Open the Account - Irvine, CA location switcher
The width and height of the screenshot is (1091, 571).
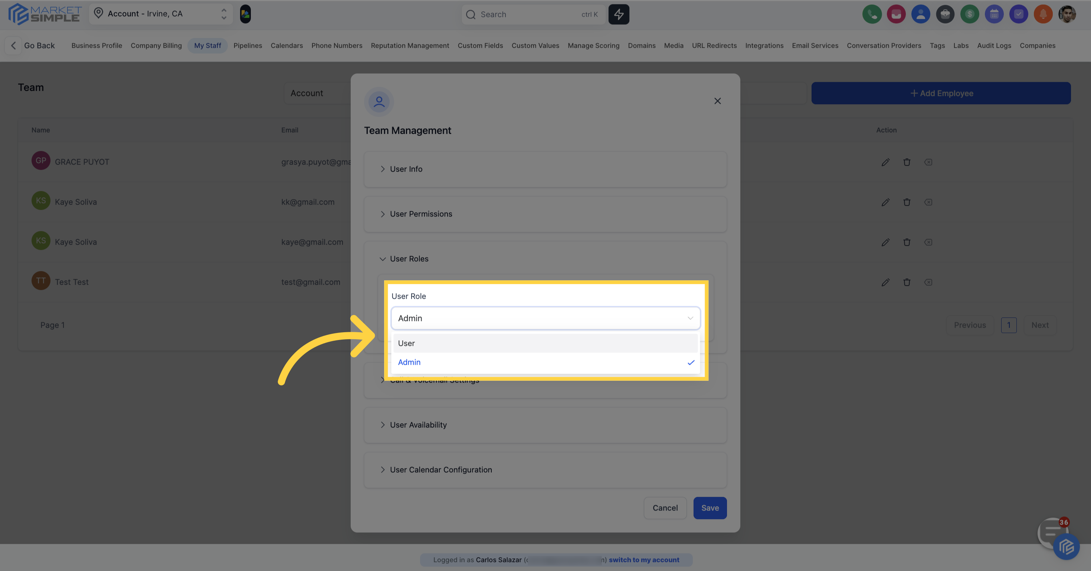(x=161, y=14)
